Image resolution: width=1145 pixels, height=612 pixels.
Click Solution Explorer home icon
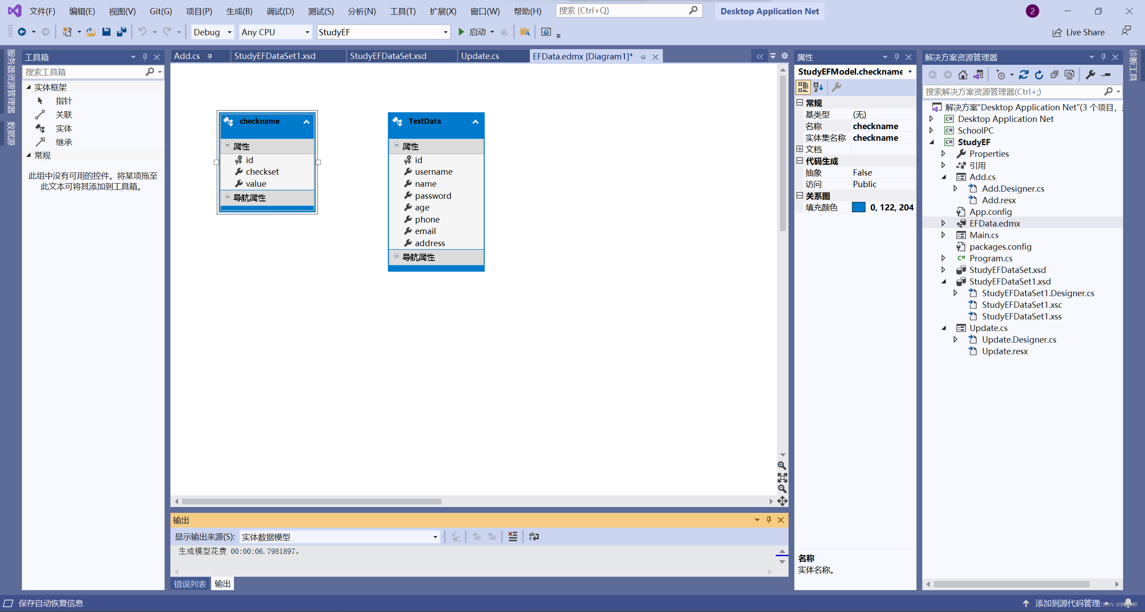click(963, 75)
